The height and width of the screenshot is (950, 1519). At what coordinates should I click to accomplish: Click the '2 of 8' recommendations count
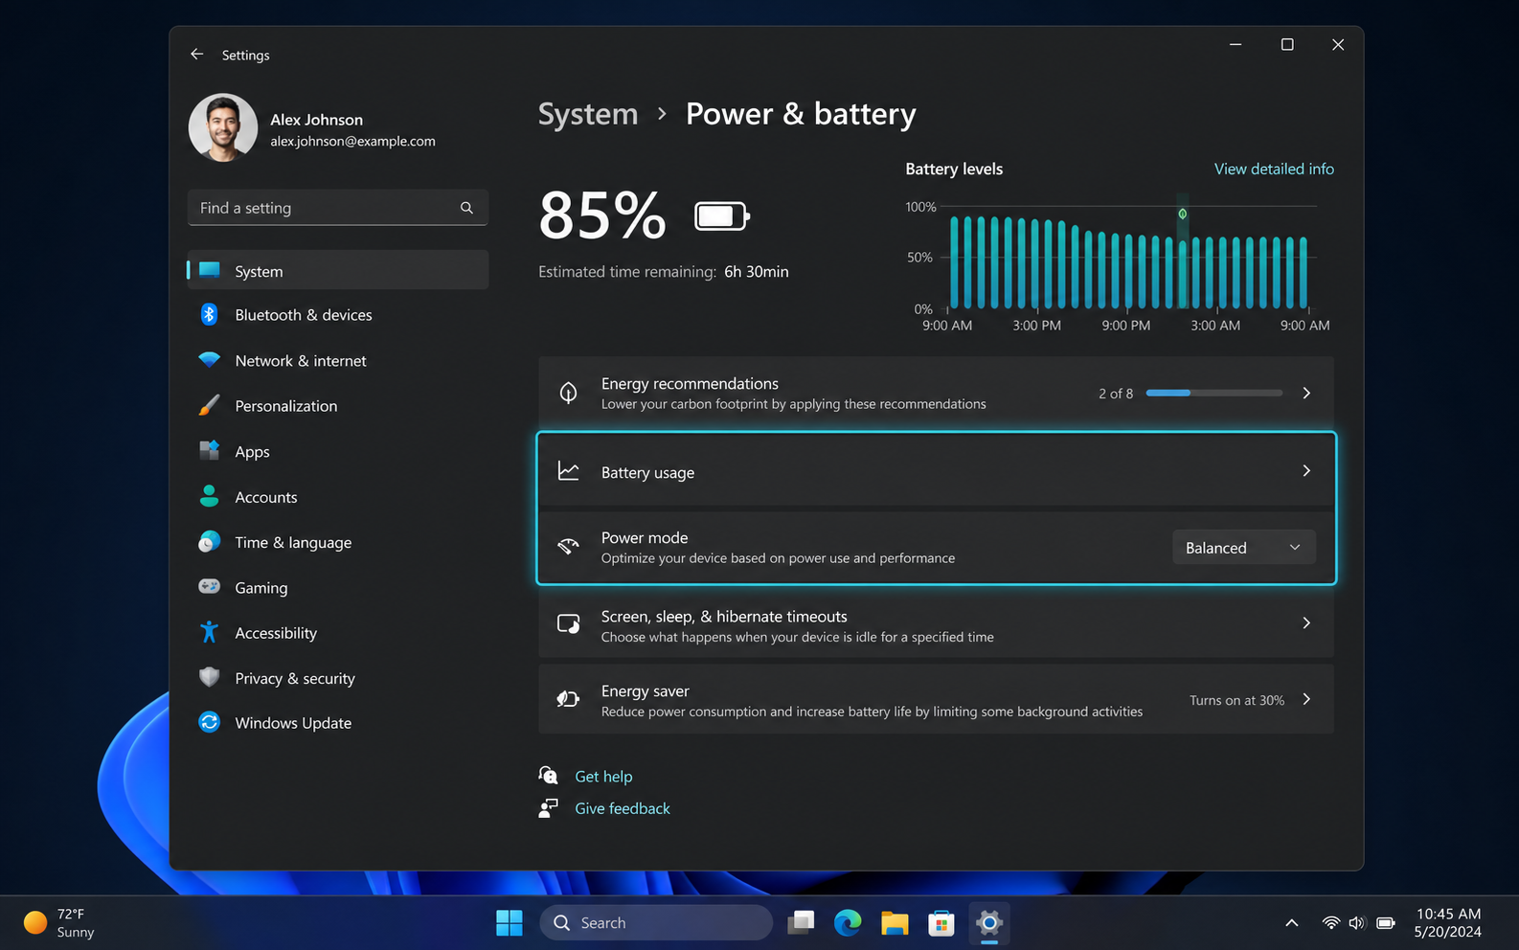pos(1116,394)
